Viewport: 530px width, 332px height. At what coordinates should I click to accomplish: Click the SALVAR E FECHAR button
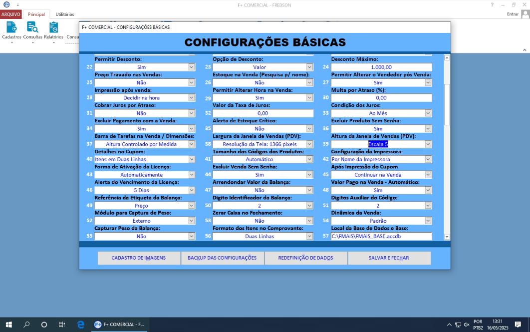tap(389, 258)
